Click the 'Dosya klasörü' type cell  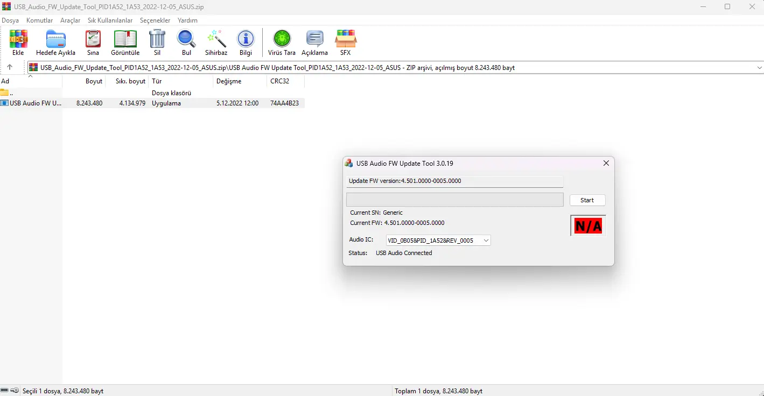pyautogui.click(x=171, y=93)
